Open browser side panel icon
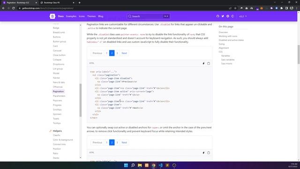Screen dimensions: 300x169 click(286, 8)
